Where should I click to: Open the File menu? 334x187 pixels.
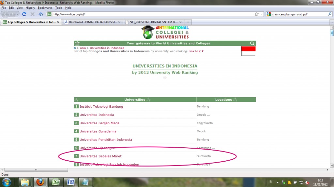pos(4,8)
